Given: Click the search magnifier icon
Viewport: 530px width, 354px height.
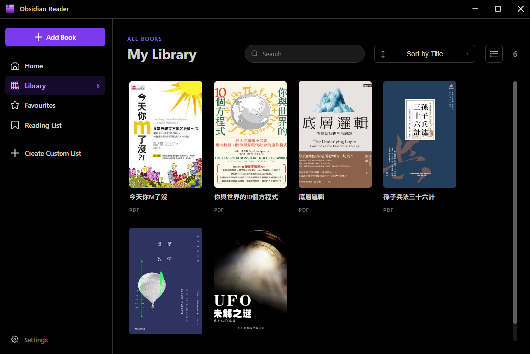Looking at the screenshot, I should [254, 54].
